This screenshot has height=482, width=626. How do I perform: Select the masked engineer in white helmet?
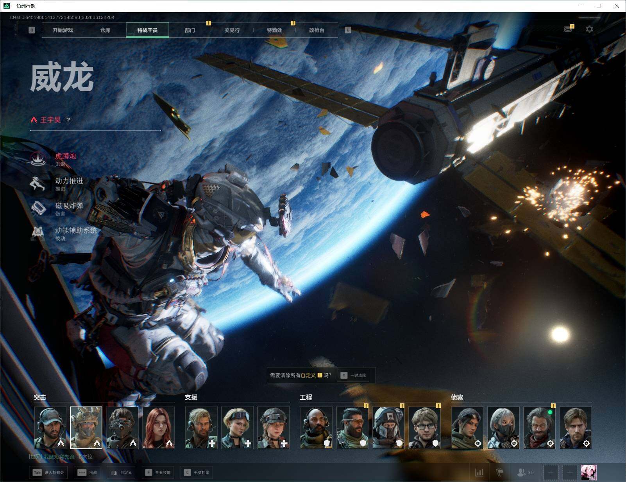point(388,428)
